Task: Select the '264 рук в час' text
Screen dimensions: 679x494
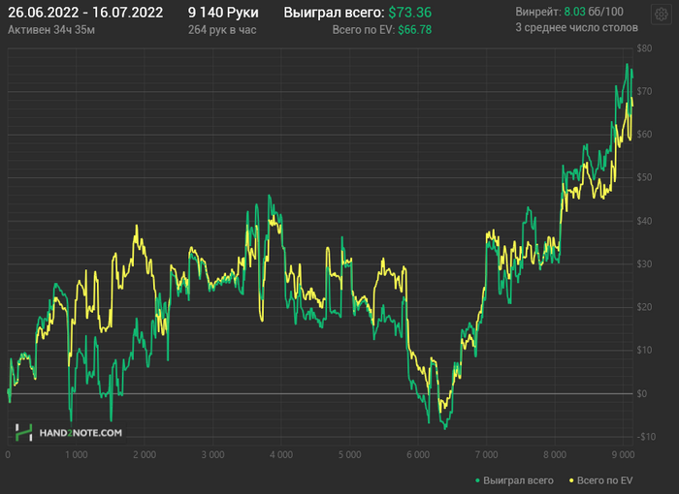Action: [x=222, y=30]
